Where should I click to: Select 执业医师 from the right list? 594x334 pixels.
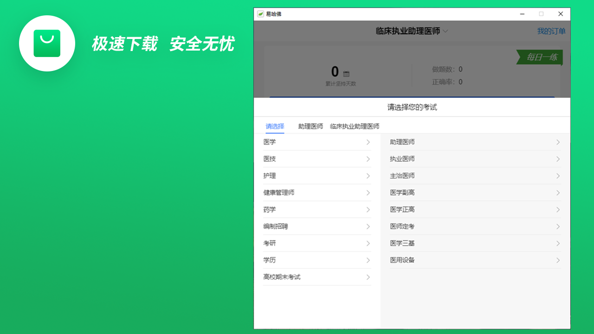[402, 159]
